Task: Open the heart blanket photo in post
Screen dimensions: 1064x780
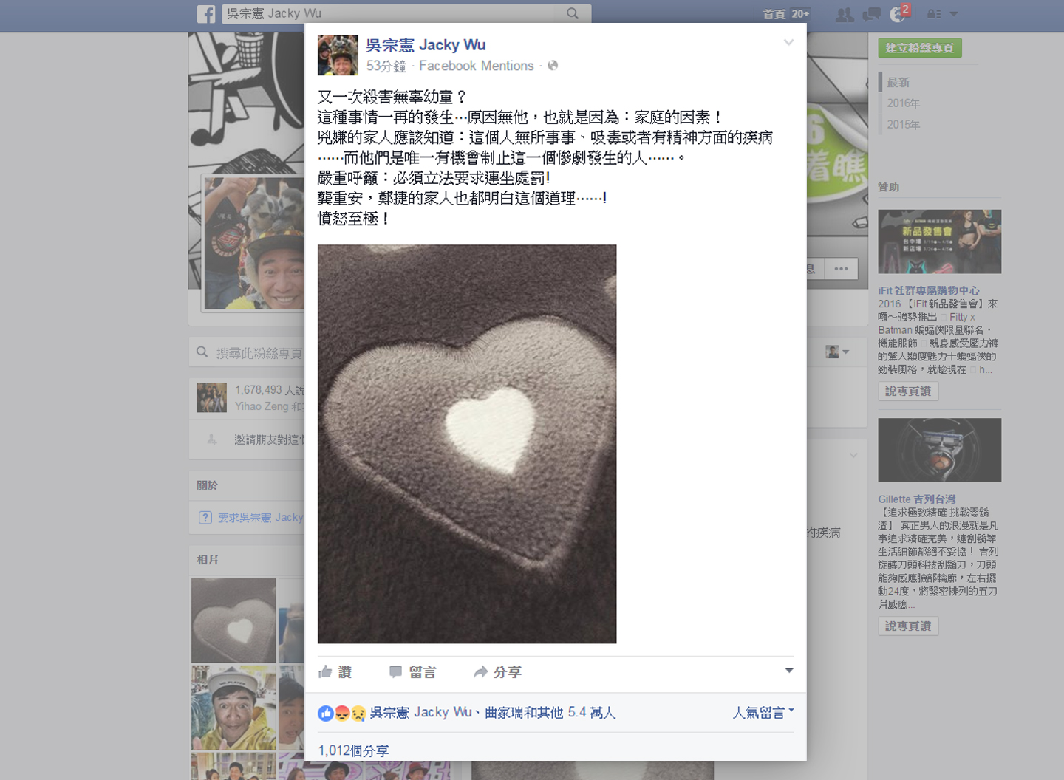Action: [x=467, y=444]
